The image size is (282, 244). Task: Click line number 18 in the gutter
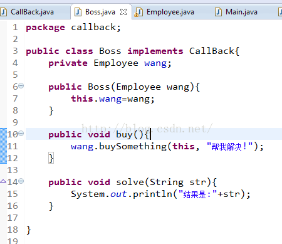13,230
